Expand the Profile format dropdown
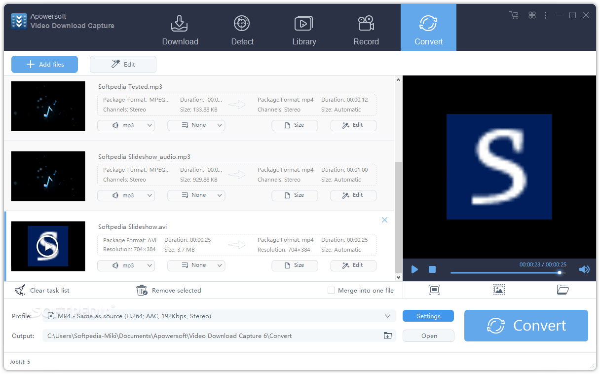 click(387, 316)
